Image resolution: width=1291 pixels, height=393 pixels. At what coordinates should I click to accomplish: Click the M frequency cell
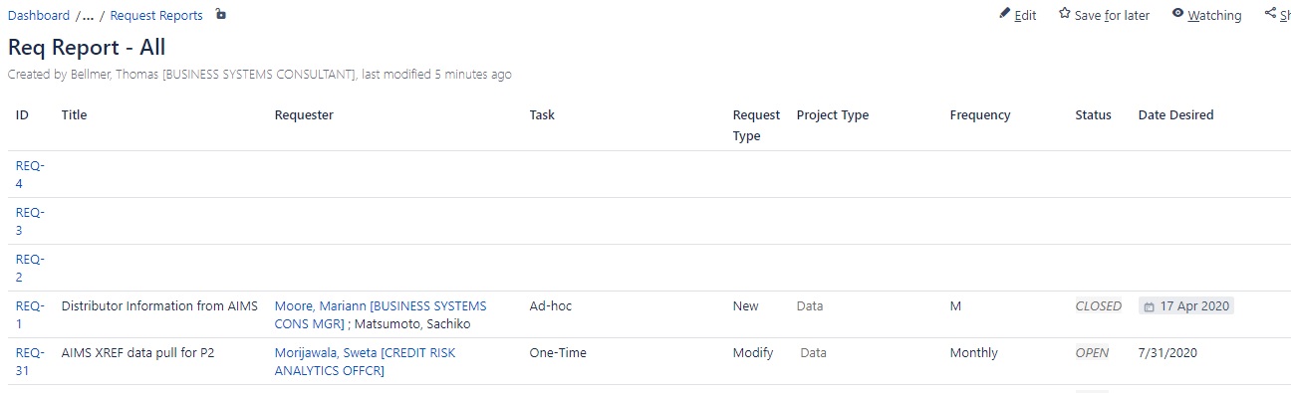pyautogui.click(x=955, y=306)
